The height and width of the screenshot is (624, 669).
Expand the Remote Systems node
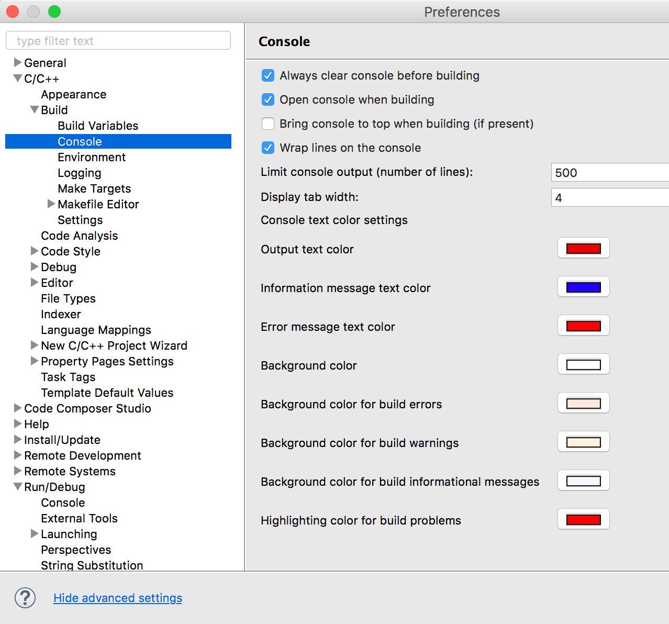pos(18,471)
